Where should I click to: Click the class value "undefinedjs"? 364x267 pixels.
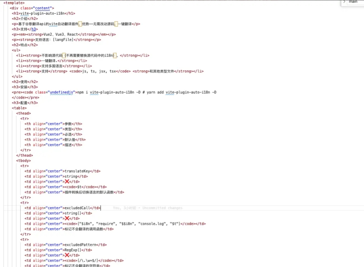coord(62,92)
